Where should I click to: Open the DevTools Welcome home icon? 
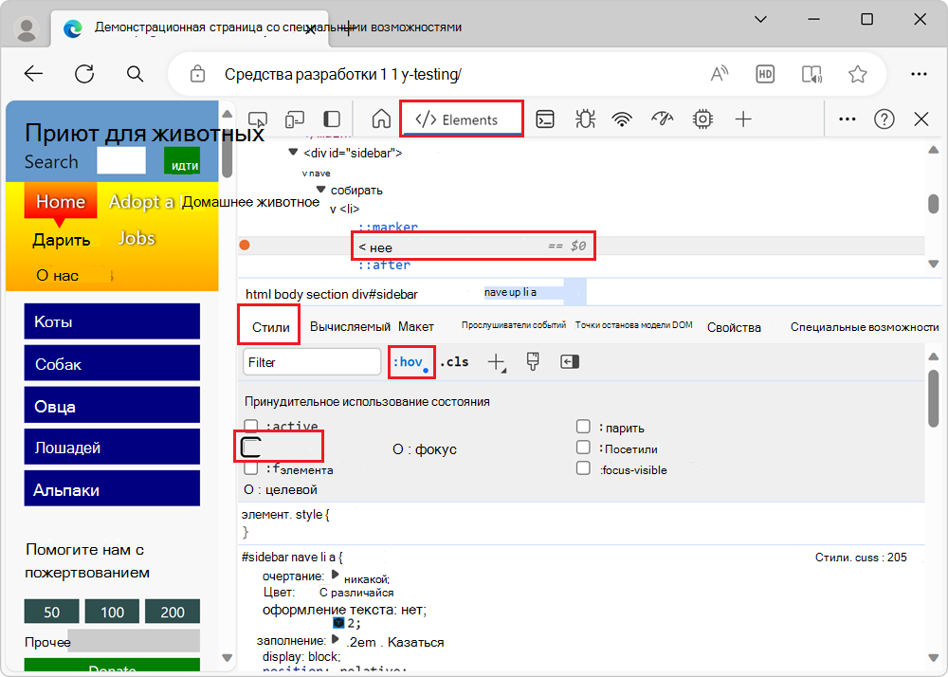point(381,119)
